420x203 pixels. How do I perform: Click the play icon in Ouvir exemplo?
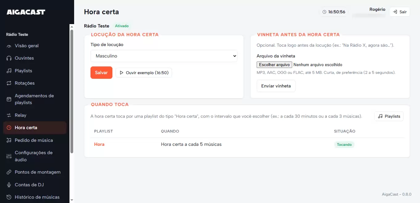(x=121, y=73)
